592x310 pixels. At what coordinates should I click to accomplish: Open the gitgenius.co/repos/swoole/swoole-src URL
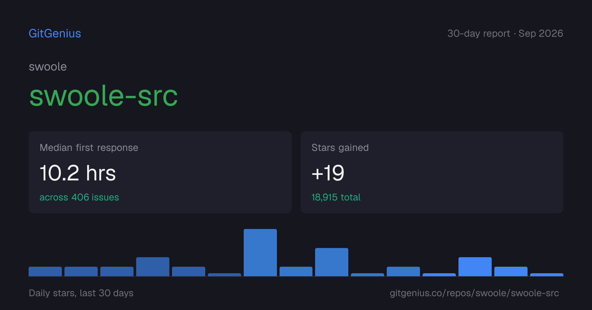point(474,293)
